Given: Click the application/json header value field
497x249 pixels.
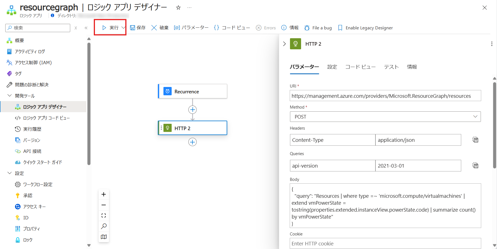Looking at the screenshot, I should pos(418,140).
